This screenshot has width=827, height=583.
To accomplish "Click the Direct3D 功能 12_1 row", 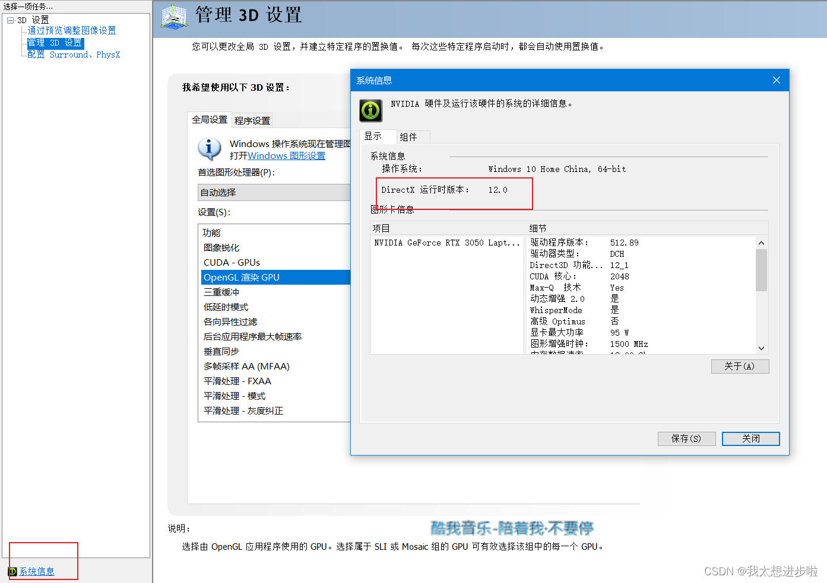I will tap(641, 265).
